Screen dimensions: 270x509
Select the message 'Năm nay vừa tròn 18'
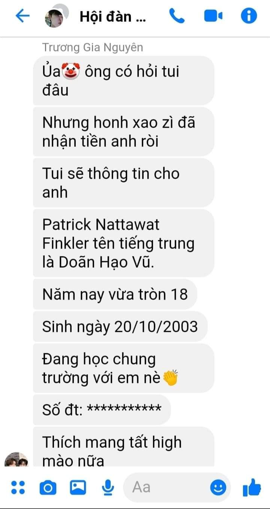[115, 294]
